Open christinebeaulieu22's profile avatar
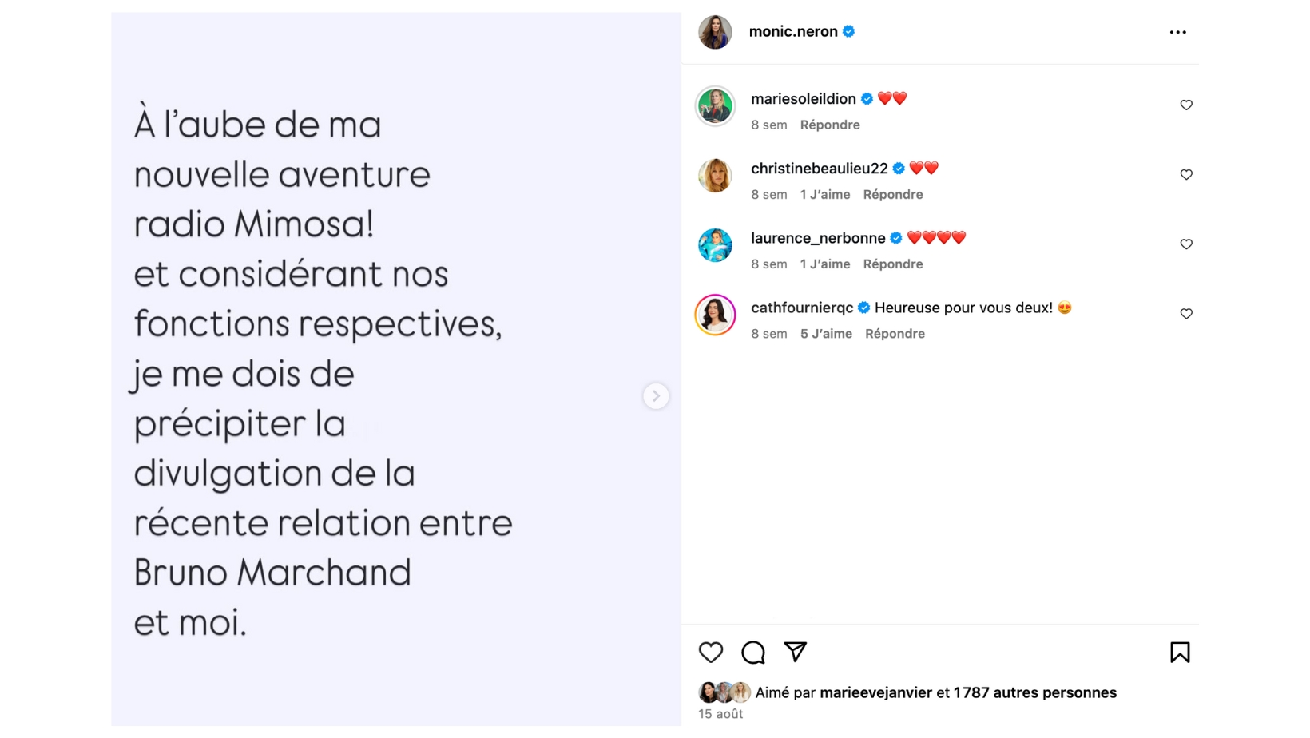Image resolution: width=1310 pixels, height=738 pixels. [715, 177]
